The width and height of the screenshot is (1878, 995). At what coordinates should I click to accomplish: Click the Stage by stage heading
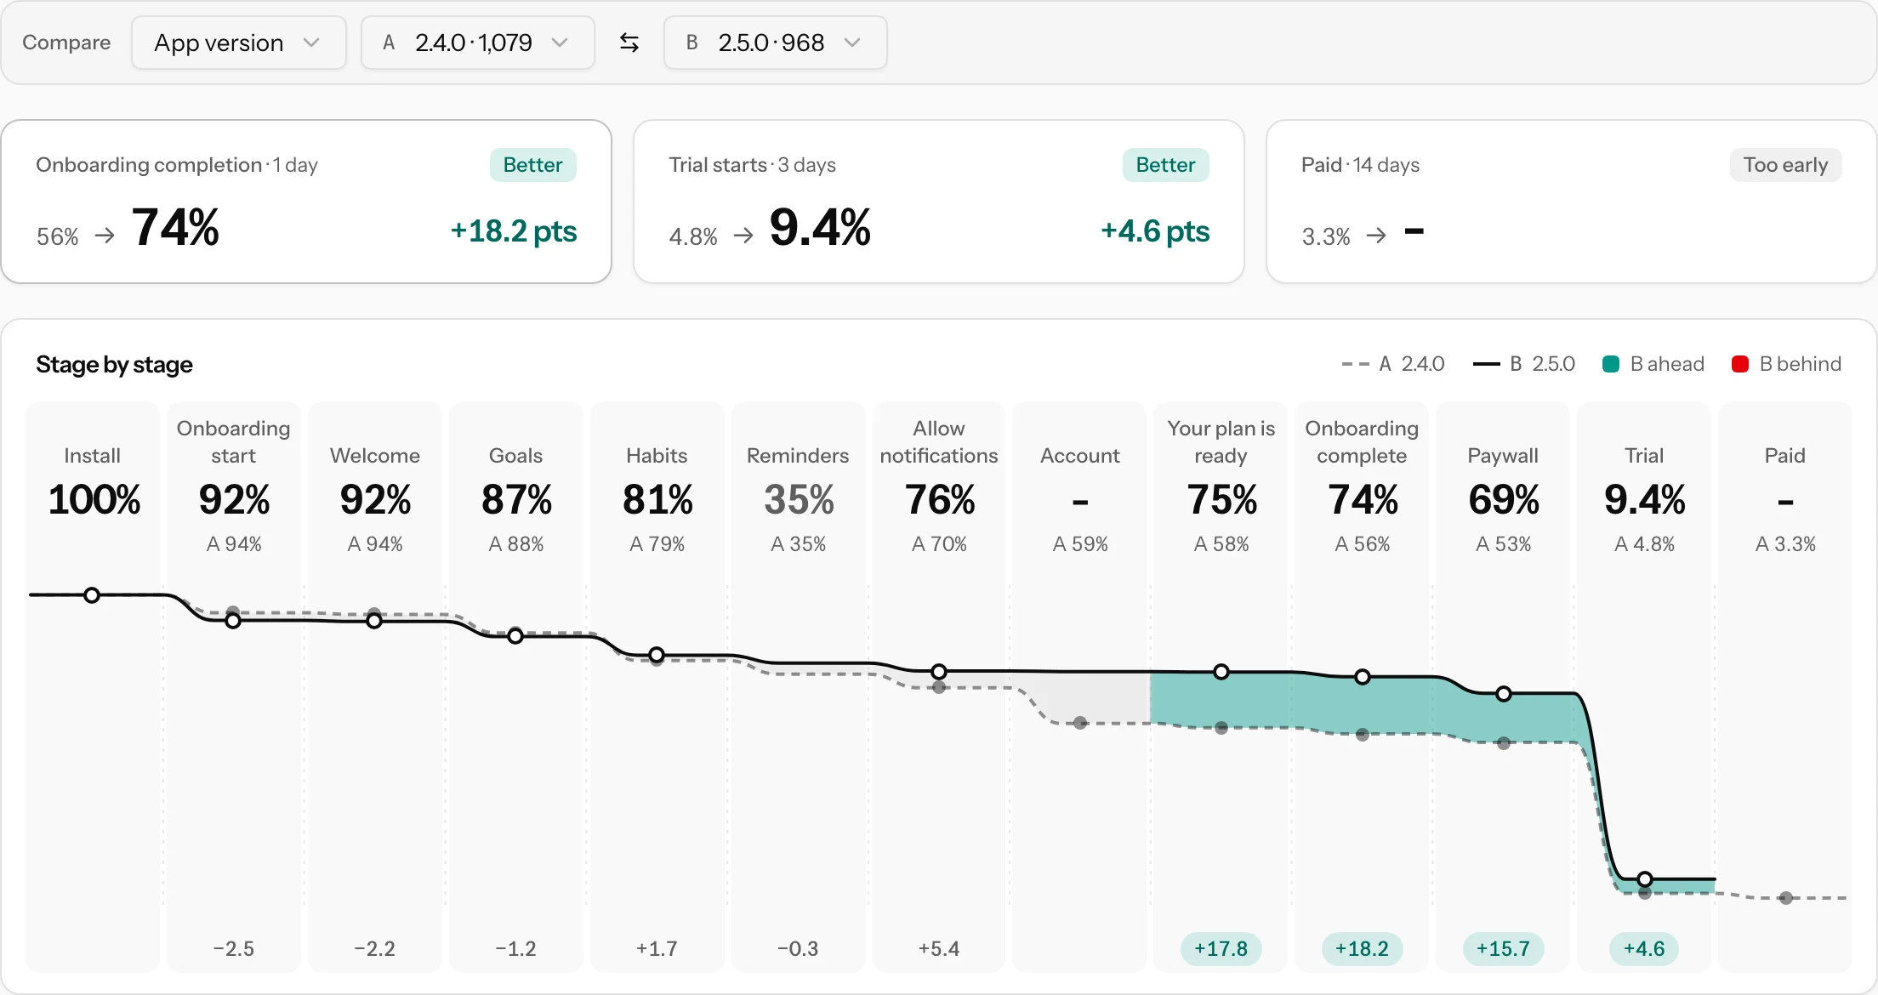point(114,364)
